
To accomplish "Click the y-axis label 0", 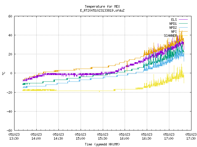I will (x=11, y=73).
